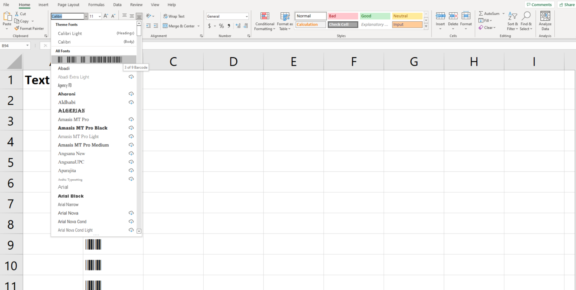Viewport: 576px width, 290px height.
Task: Toggle Merge & Center for the selection
Action: (179, 26)
